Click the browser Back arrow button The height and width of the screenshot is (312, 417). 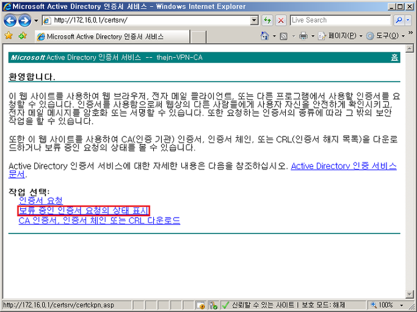(10, 21)
